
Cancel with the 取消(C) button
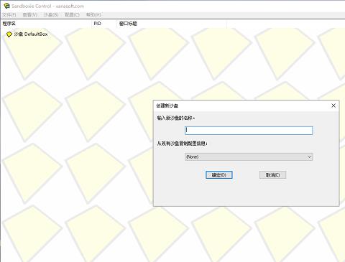coord(272,175)
